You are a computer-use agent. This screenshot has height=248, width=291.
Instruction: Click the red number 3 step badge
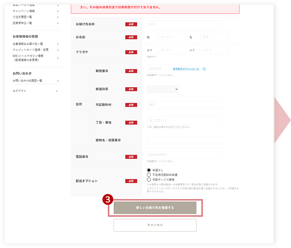tap(108, 199)
